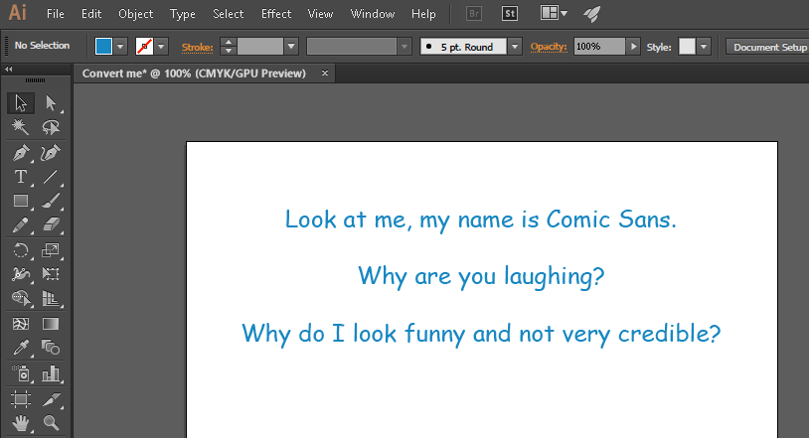This screenshot has height=438, width=809.
Task: Open the View menu
Action: coord(320,14)
